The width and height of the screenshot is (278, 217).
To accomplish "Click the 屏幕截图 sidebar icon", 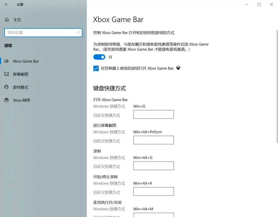I will pyautogui.click(x=6, y=74).
